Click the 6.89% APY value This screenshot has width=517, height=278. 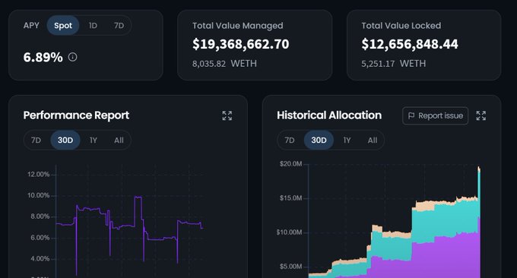pyautogui.click(x=43, y=57)
